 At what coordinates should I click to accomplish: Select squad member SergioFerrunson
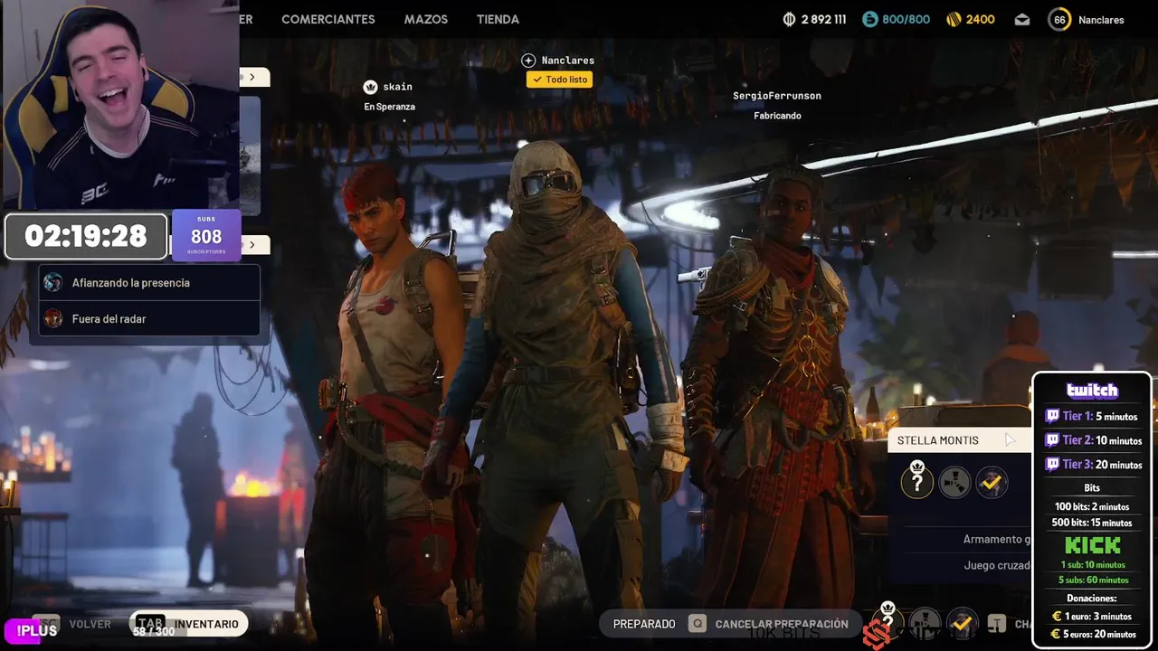777,96
